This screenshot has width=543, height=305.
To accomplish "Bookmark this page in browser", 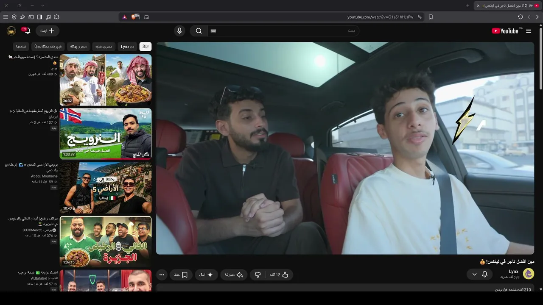I will coord(431,17).
